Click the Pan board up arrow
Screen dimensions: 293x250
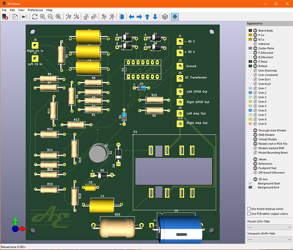point(147,17)
